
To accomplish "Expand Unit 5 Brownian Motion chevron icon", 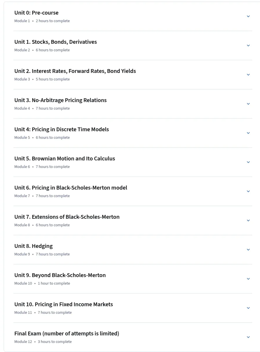I will (x=248, y=162).
